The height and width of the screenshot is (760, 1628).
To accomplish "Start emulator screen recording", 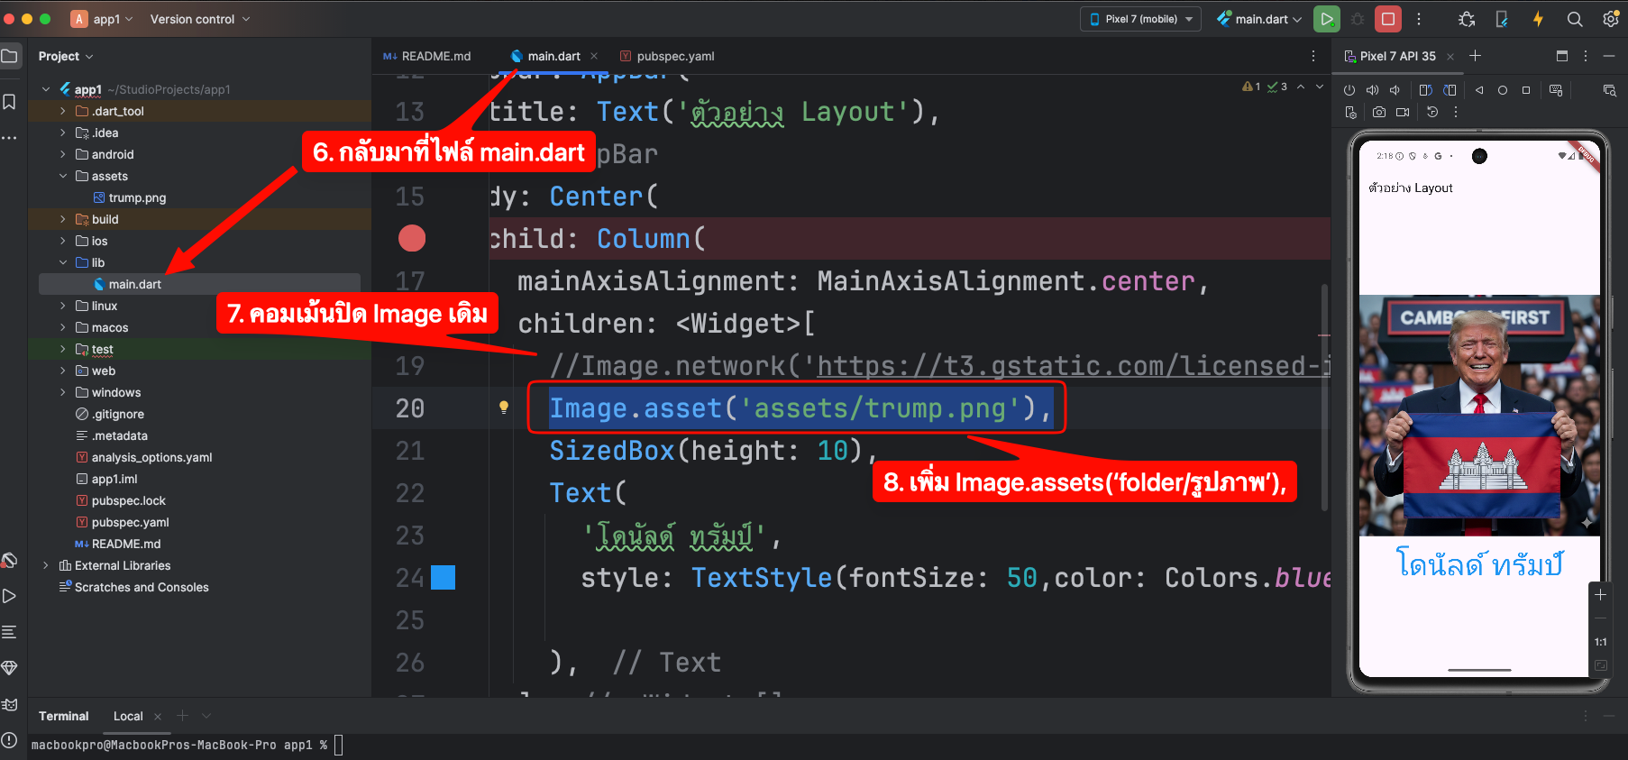I will click(x=1403, y=113).
